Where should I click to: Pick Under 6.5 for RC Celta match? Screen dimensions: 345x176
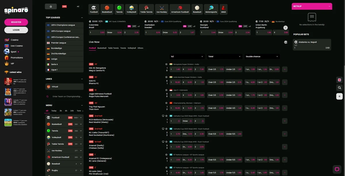(233, 134)
